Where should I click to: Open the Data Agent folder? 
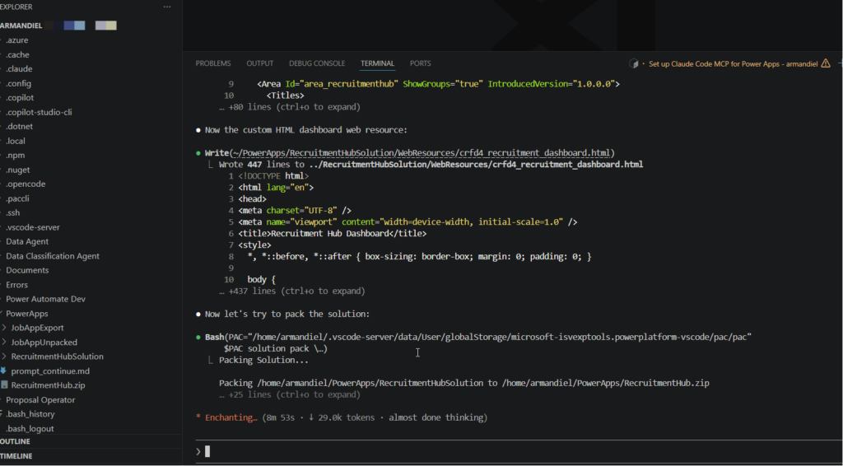point(27,241)
